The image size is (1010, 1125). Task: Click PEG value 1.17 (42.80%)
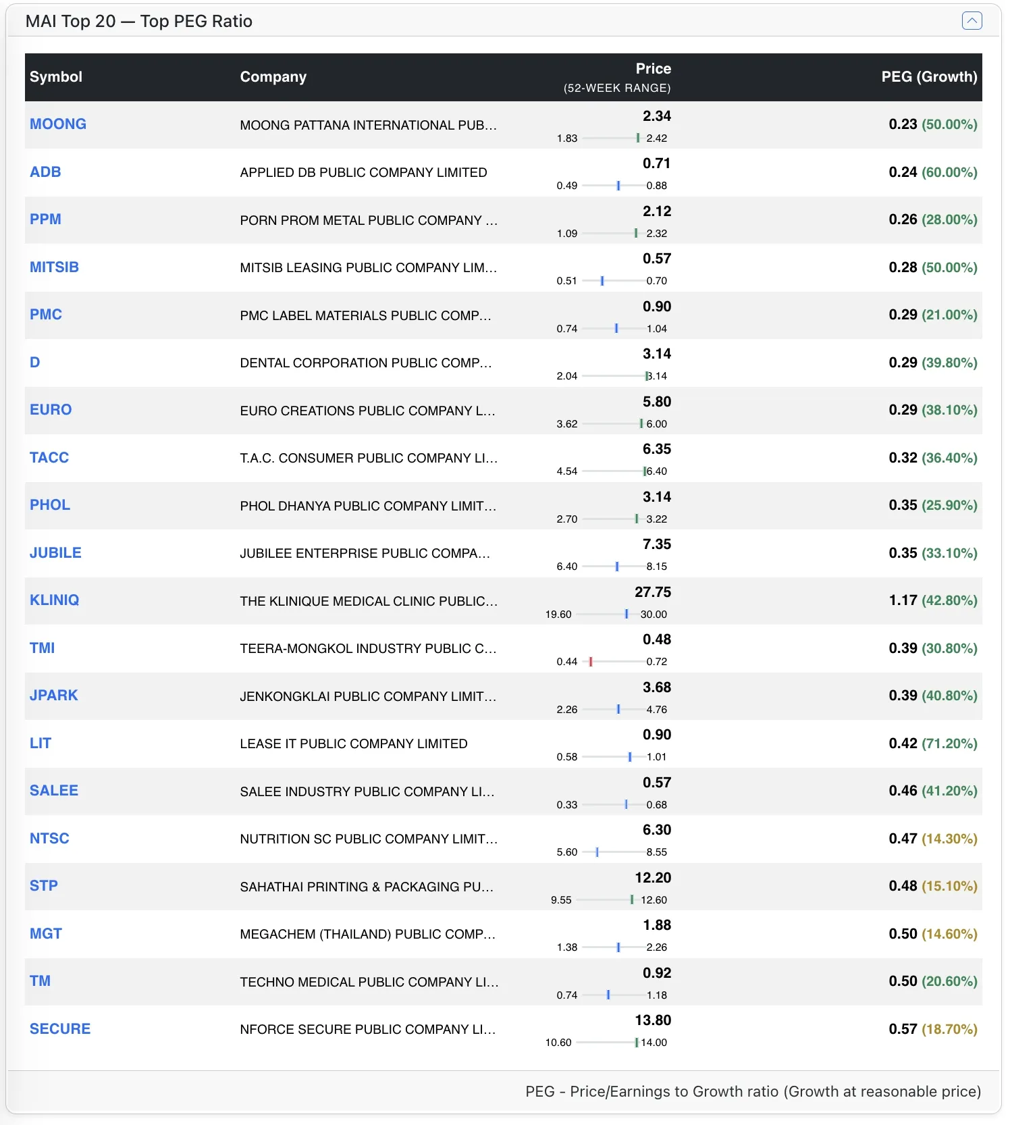[x=933, y=600]
